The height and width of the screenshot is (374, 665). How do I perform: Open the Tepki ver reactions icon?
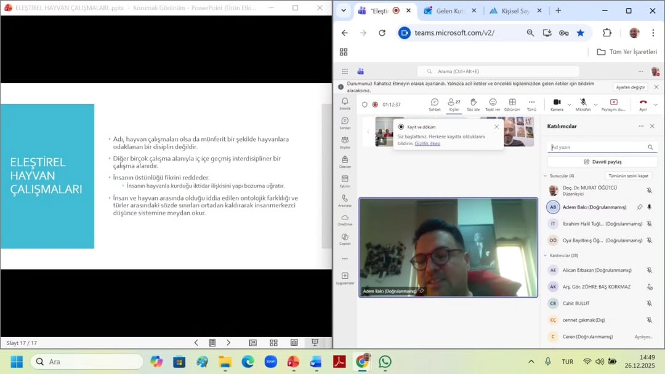pos(493,103)
